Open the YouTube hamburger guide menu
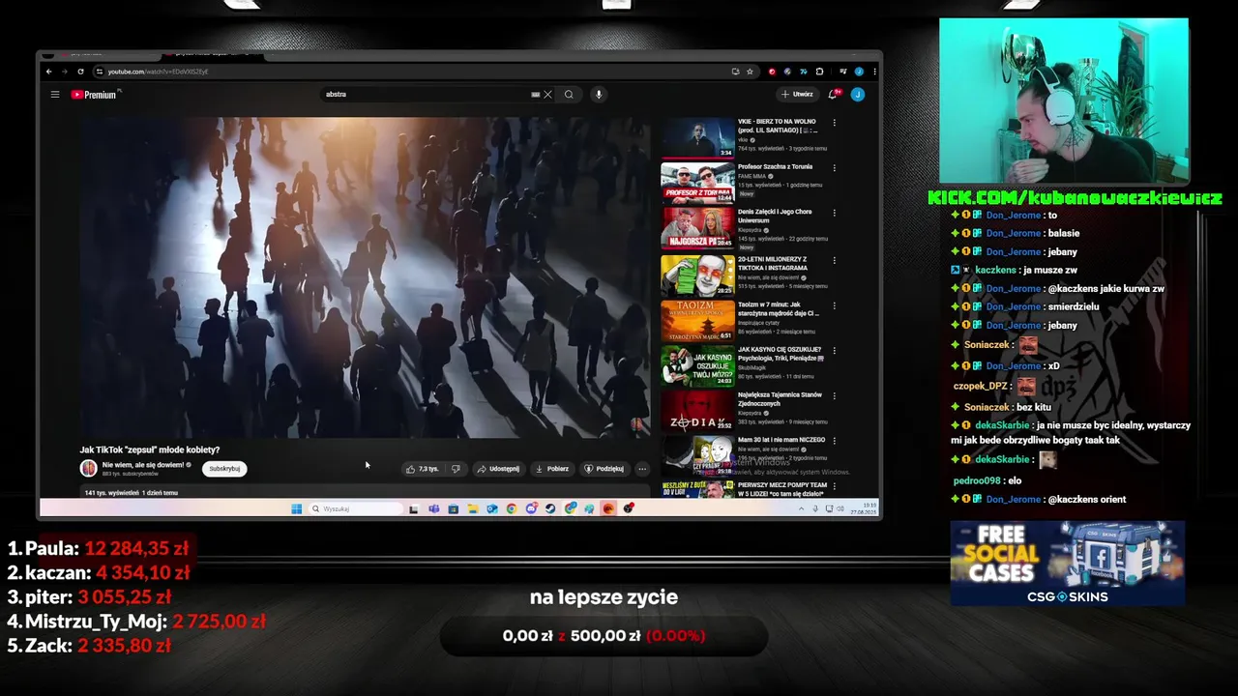 pyautogui.click(x=55, y=94)
